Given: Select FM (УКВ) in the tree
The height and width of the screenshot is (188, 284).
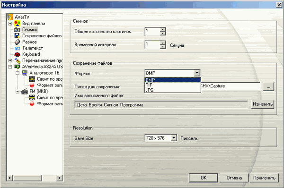Looking at the screenshot, I should tap(39, 92).
